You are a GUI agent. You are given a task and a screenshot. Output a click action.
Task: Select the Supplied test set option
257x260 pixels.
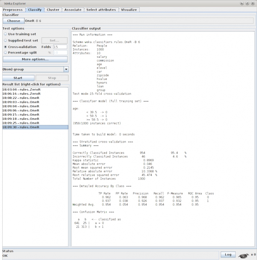click(x=21, y=40)
